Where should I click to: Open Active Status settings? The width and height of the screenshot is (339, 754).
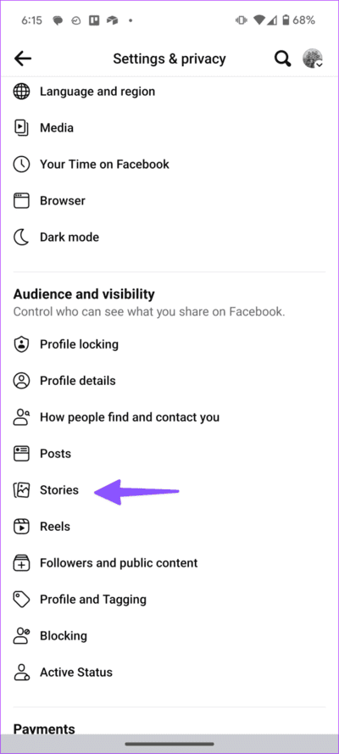pos(169,673)
